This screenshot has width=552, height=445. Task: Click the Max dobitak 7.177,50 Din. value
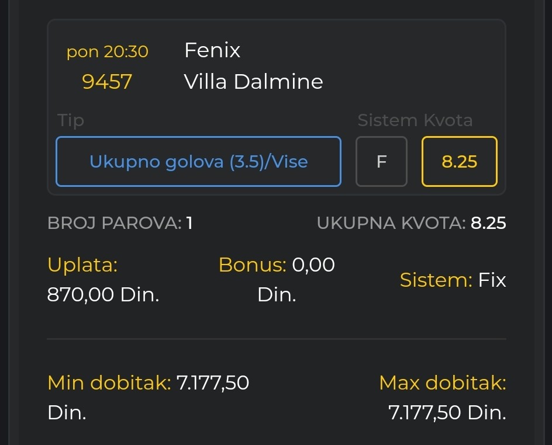[x=447, y=412]
